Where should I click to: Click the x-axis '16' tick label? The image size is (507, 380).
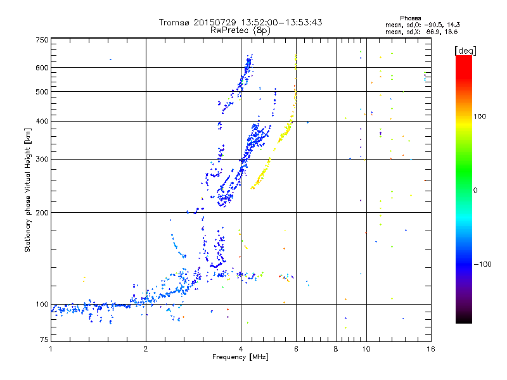(431, 349)
